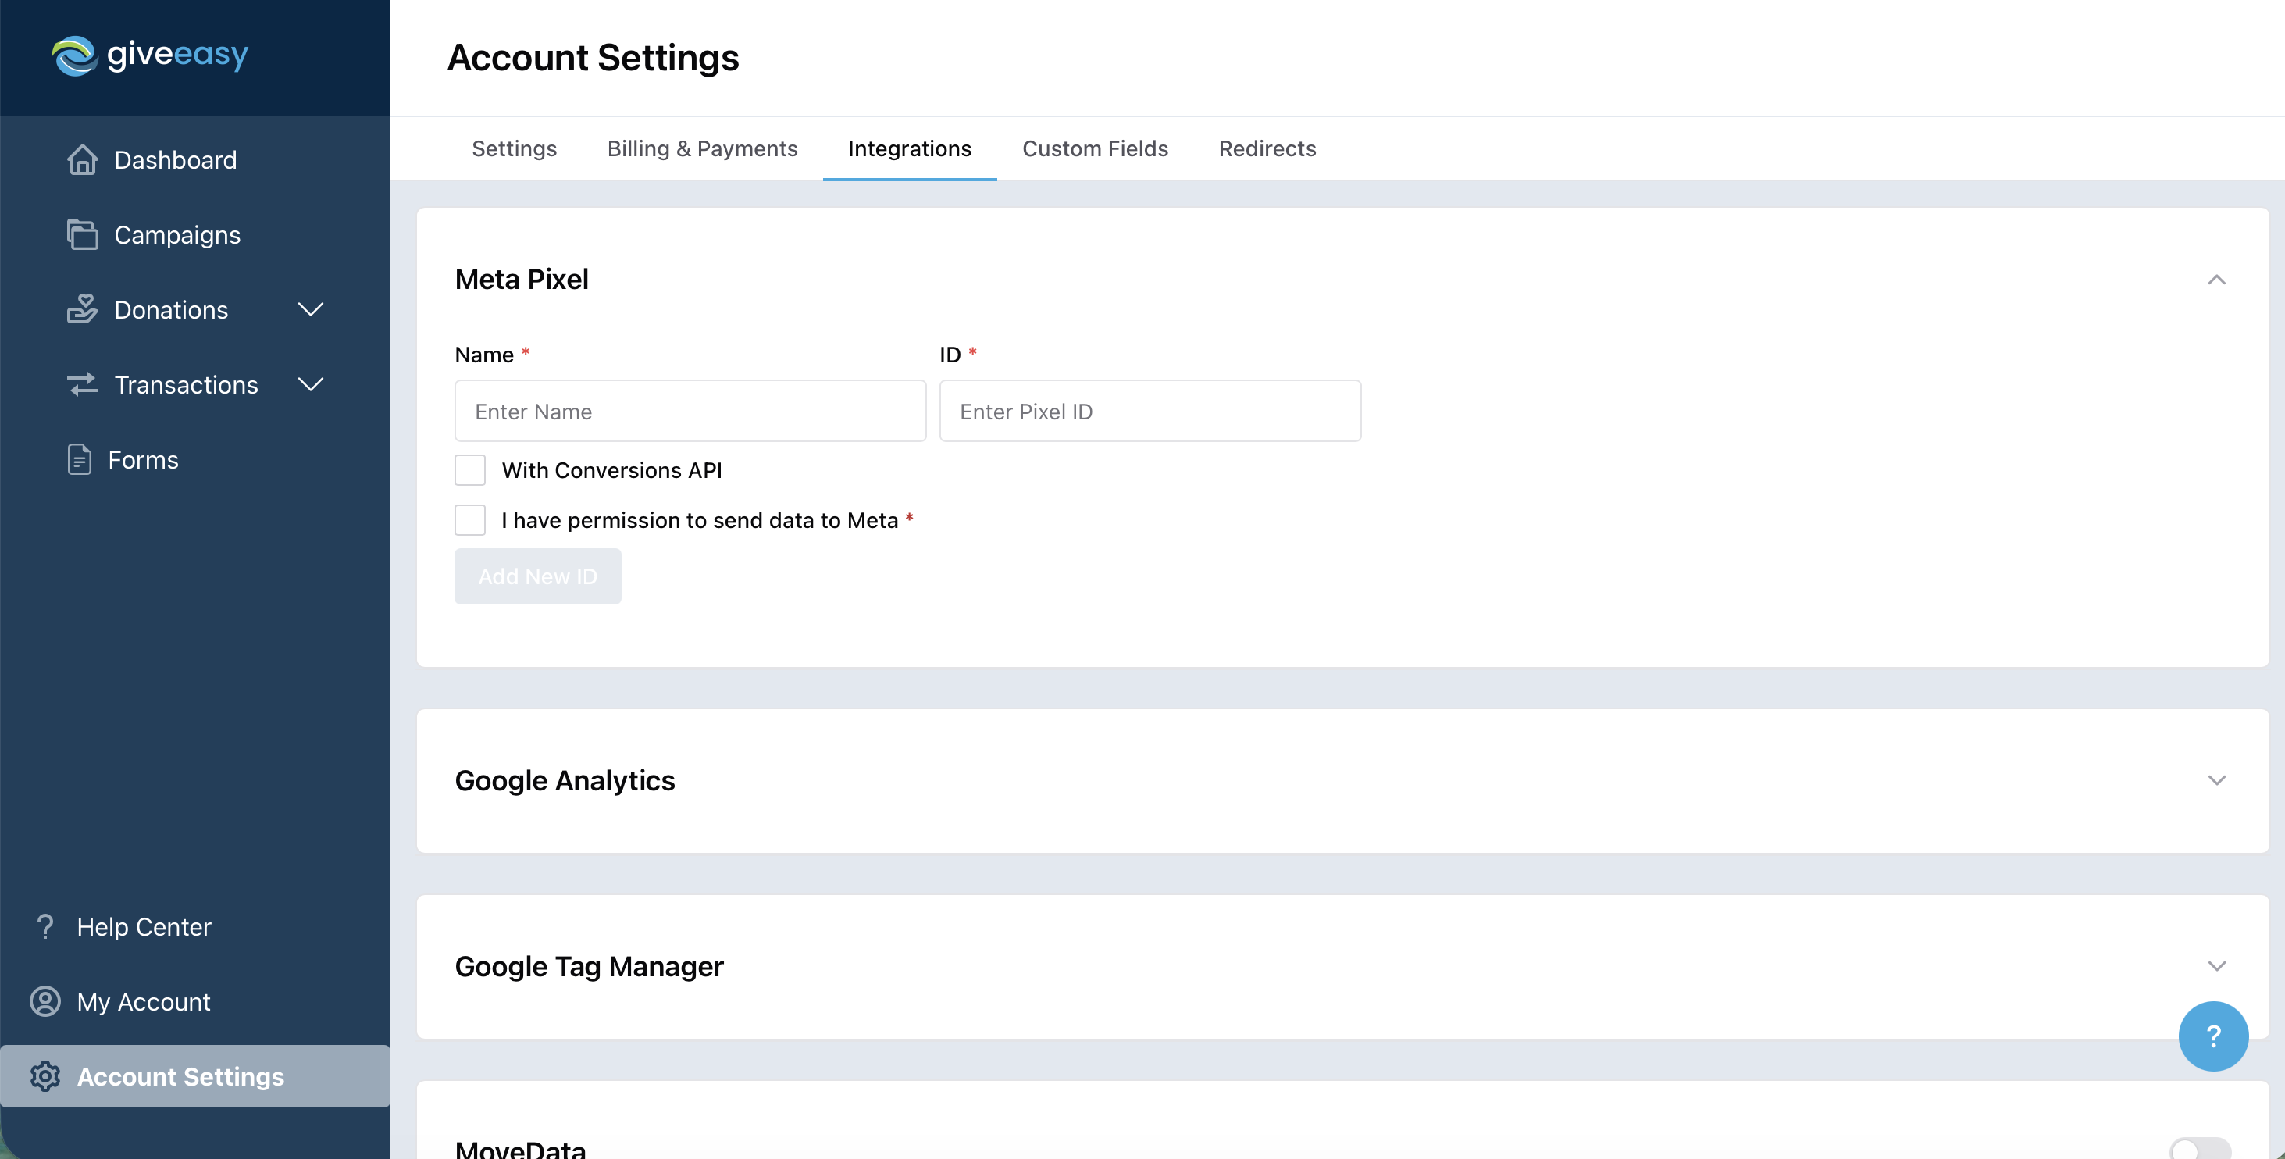The width and height of the screenshot is (2285, 1159).
Task: Click the Google Analytics heading
Action: [565, 780]
